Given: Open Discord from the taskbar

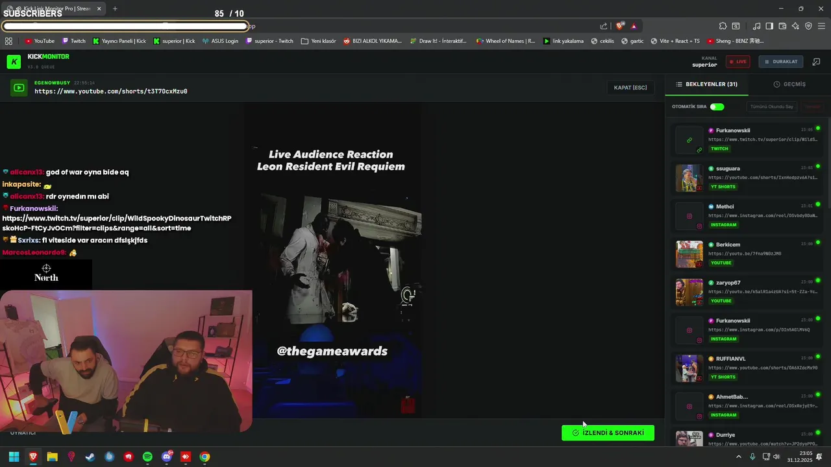Looking at the screenshot, I should [x=166, y=457].
